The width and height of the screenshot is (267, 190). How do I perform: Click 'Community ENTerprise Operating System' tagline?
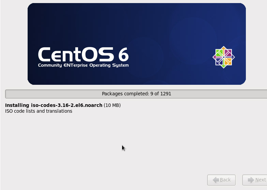83,65
